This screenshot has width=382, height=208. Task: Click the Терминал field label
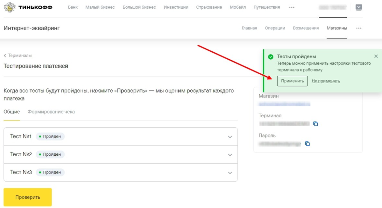point(270,116)
